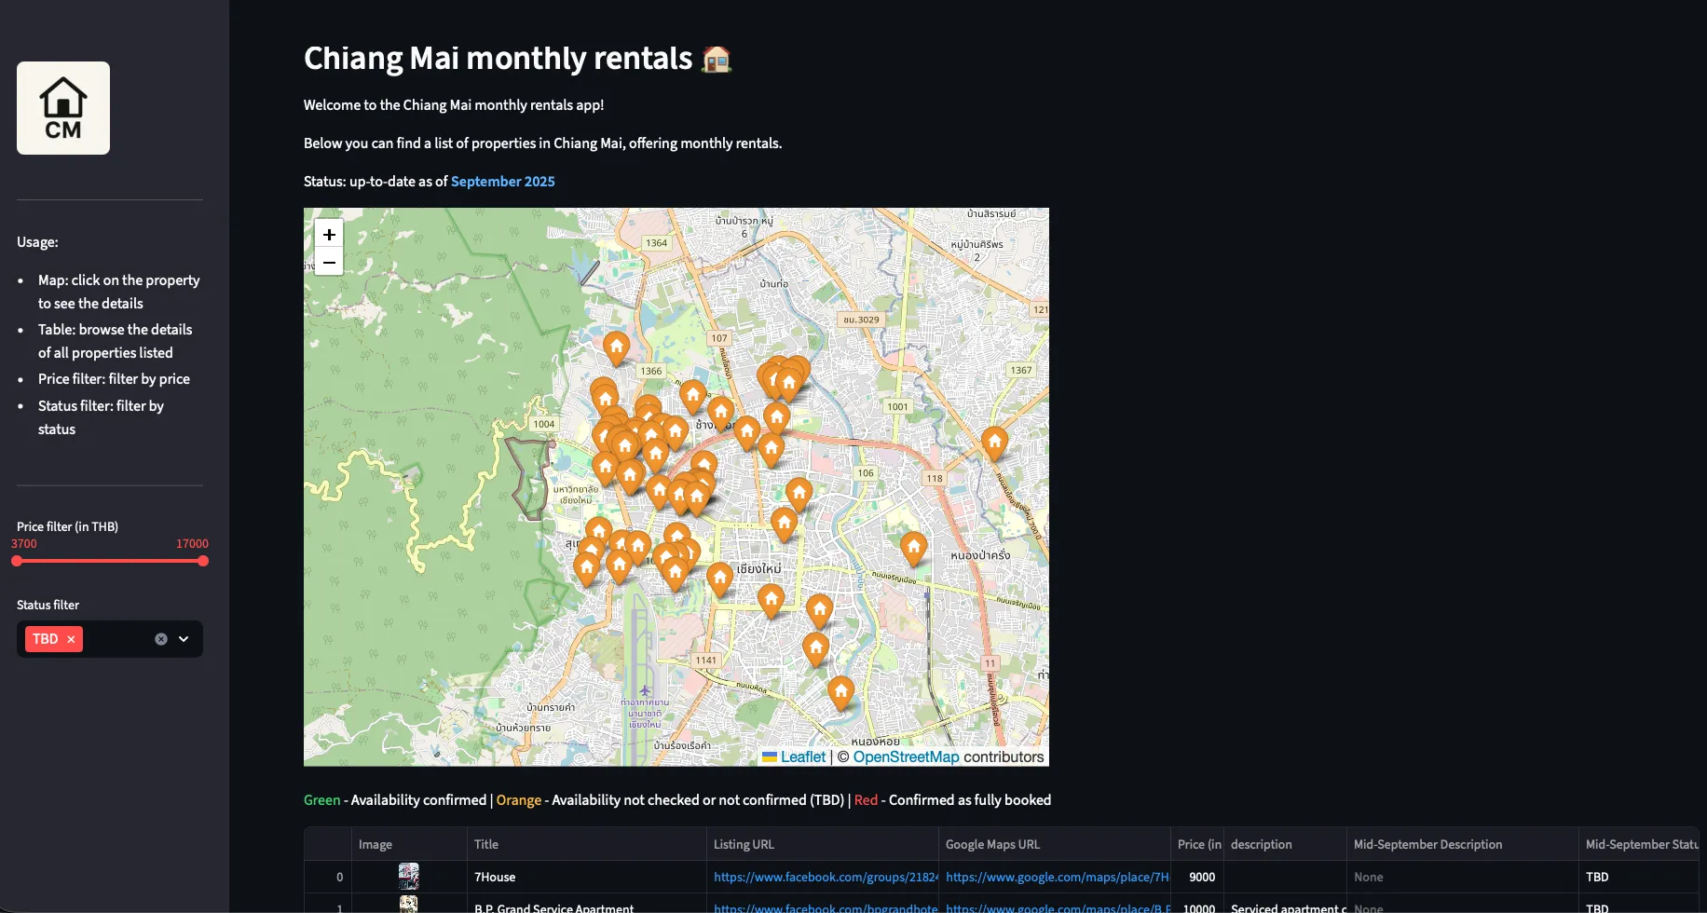Click the Leaflet attribution link
The height and width of the screenshot is (913, 1707).
(x=803, y=756)
